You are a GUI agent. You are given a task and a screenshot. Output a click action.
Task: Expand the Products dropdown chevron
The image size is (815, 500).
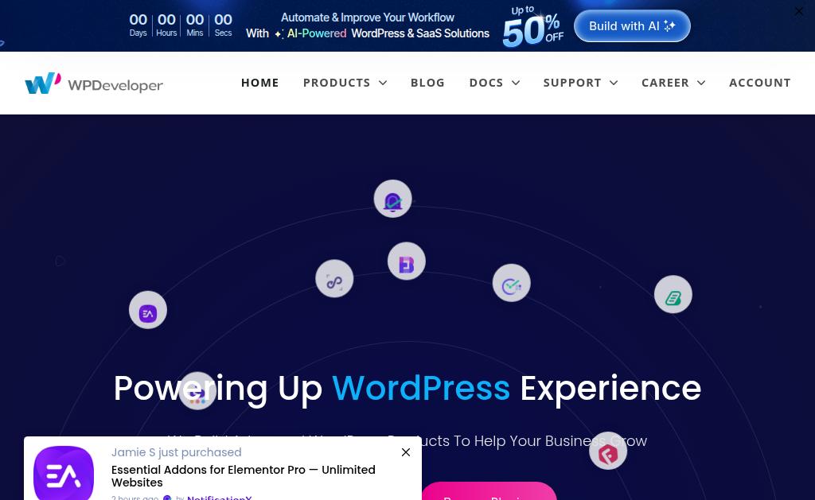[x=383, y=83]
